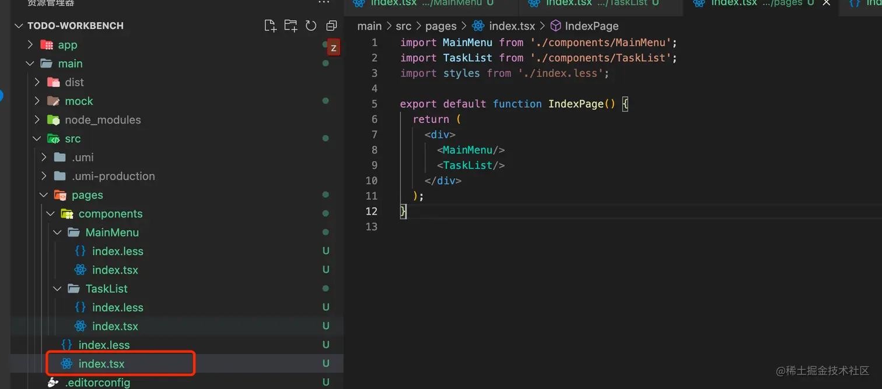
Task: Click IndexPage symbol in the breadcrumb
Action: (x=592, y=26)
